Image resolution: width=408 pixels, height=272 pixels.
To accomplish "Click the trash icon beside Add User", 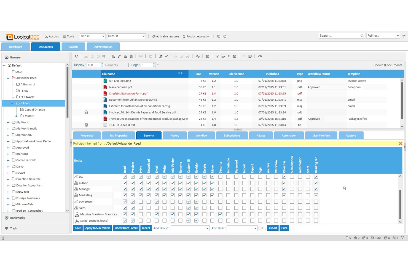I will (260, 228).
